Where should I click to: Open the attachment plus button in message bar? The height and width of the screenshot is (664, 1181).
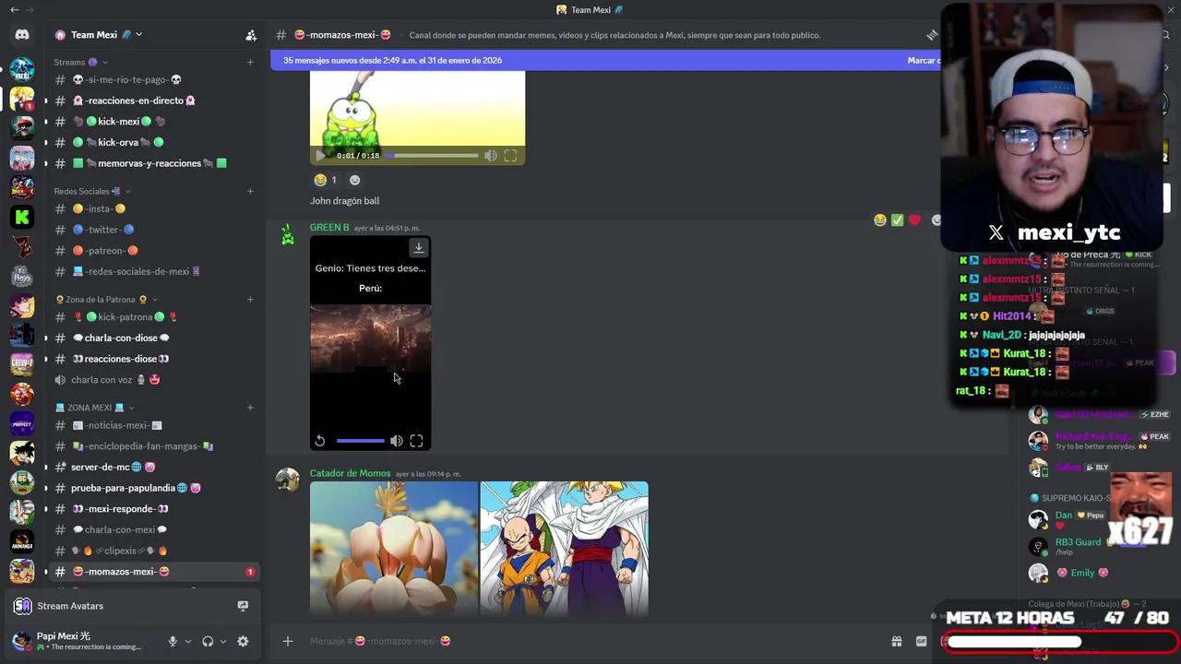[288, 641]
